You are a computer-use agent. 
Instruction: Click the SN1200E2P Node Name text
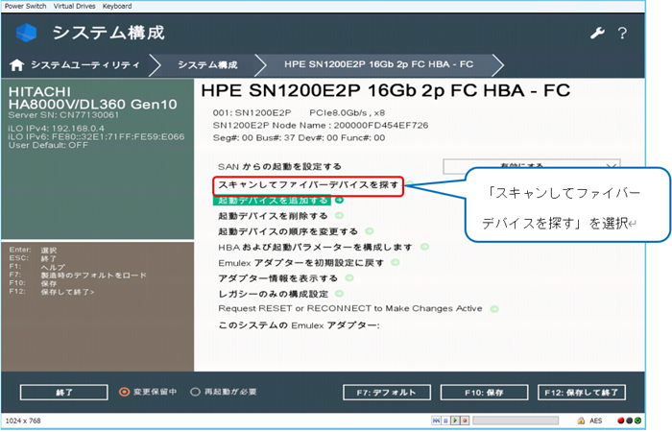321,125
